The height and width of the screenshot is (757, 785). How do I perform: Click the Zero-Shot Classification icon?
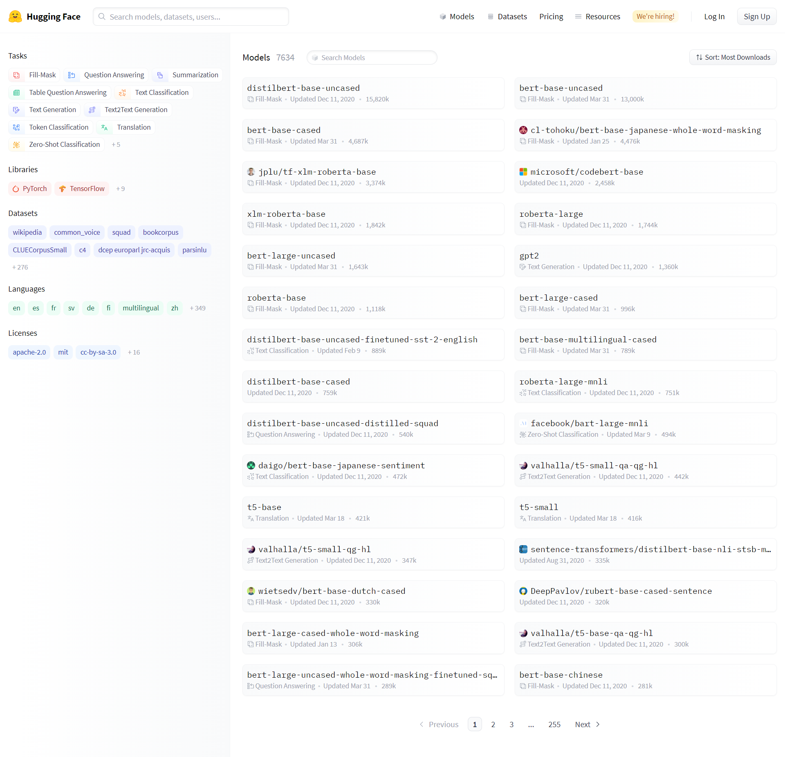coord(17,145)
